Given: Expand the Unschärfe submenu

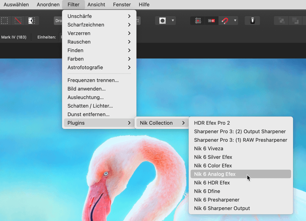Looking at the screenshot, I should (x=99, y=16).
